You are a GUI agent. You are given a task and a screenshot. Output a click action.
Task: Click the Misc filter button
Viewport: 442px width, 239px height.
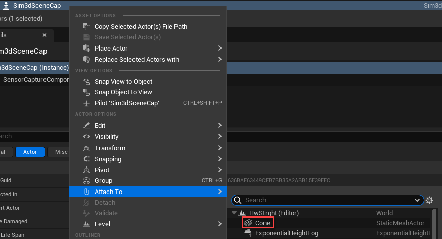[61, 152]
